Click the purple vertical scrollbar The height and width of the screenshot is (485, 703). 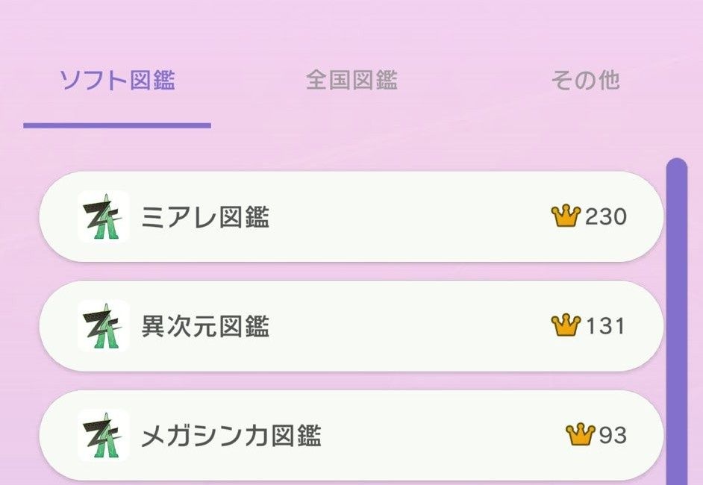click(x=676, y=321)
